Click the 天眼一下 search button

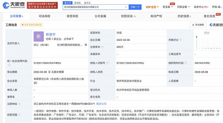click(135, 7)
